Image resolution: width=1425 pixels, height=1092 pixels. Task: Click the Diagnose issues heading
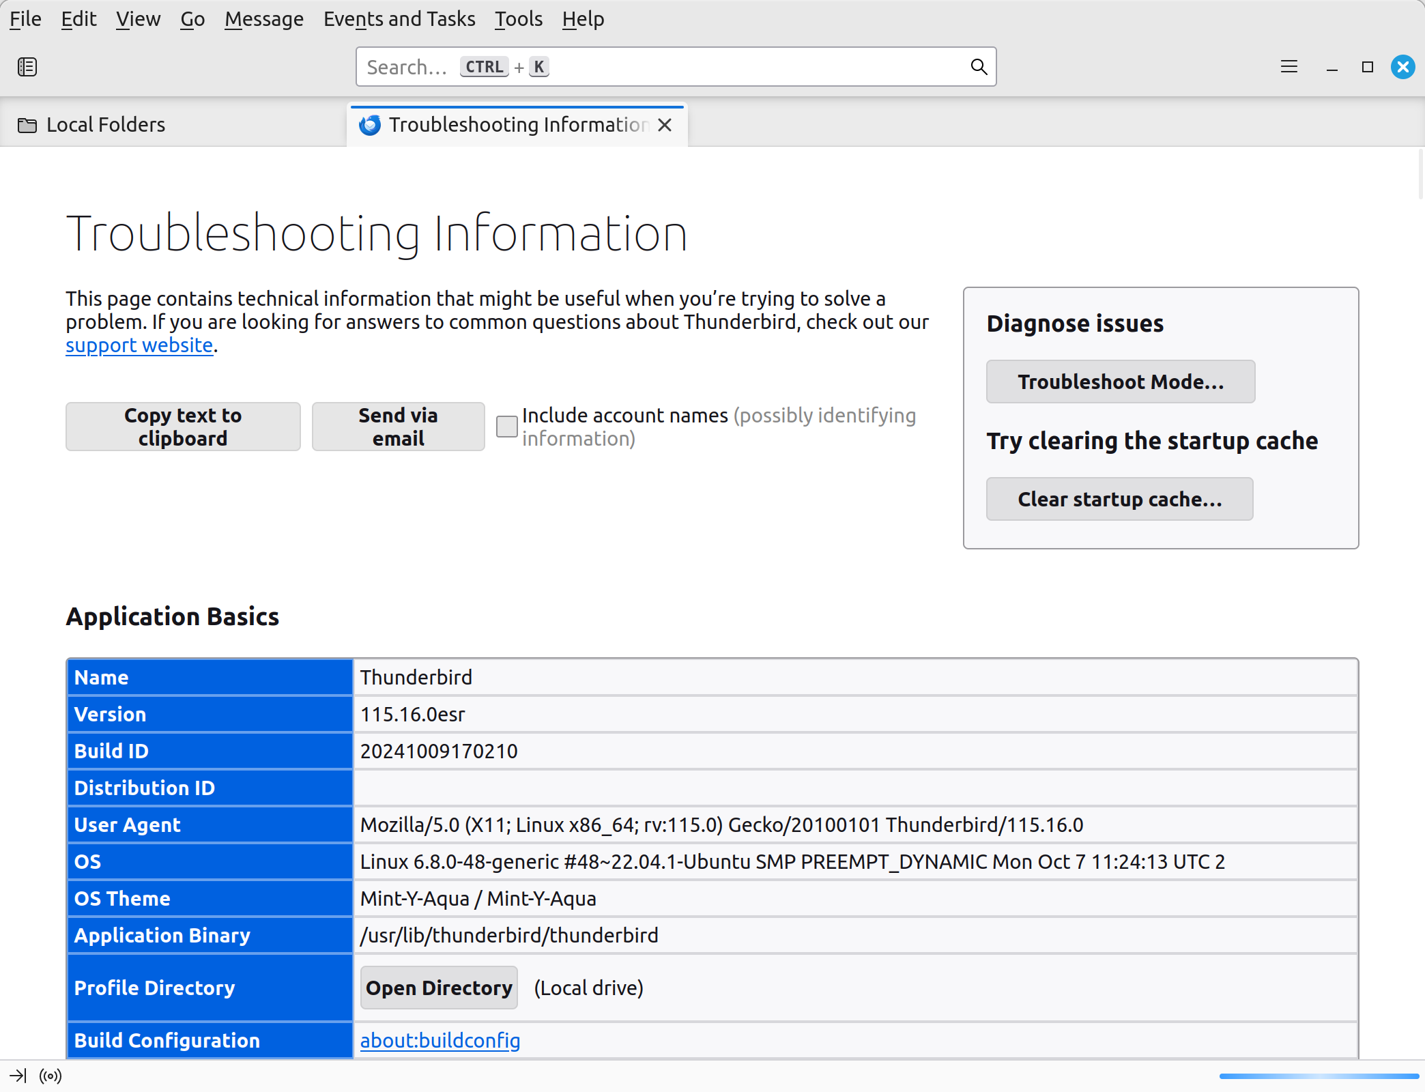[x=1075, y=324]
